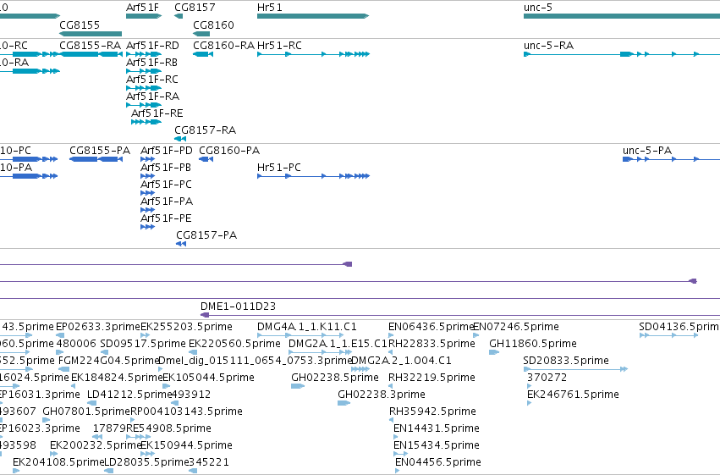Select the Hr51 gene label
This screenshot has width=720, height=475.
pyautogui.click(x=270, y=8)
